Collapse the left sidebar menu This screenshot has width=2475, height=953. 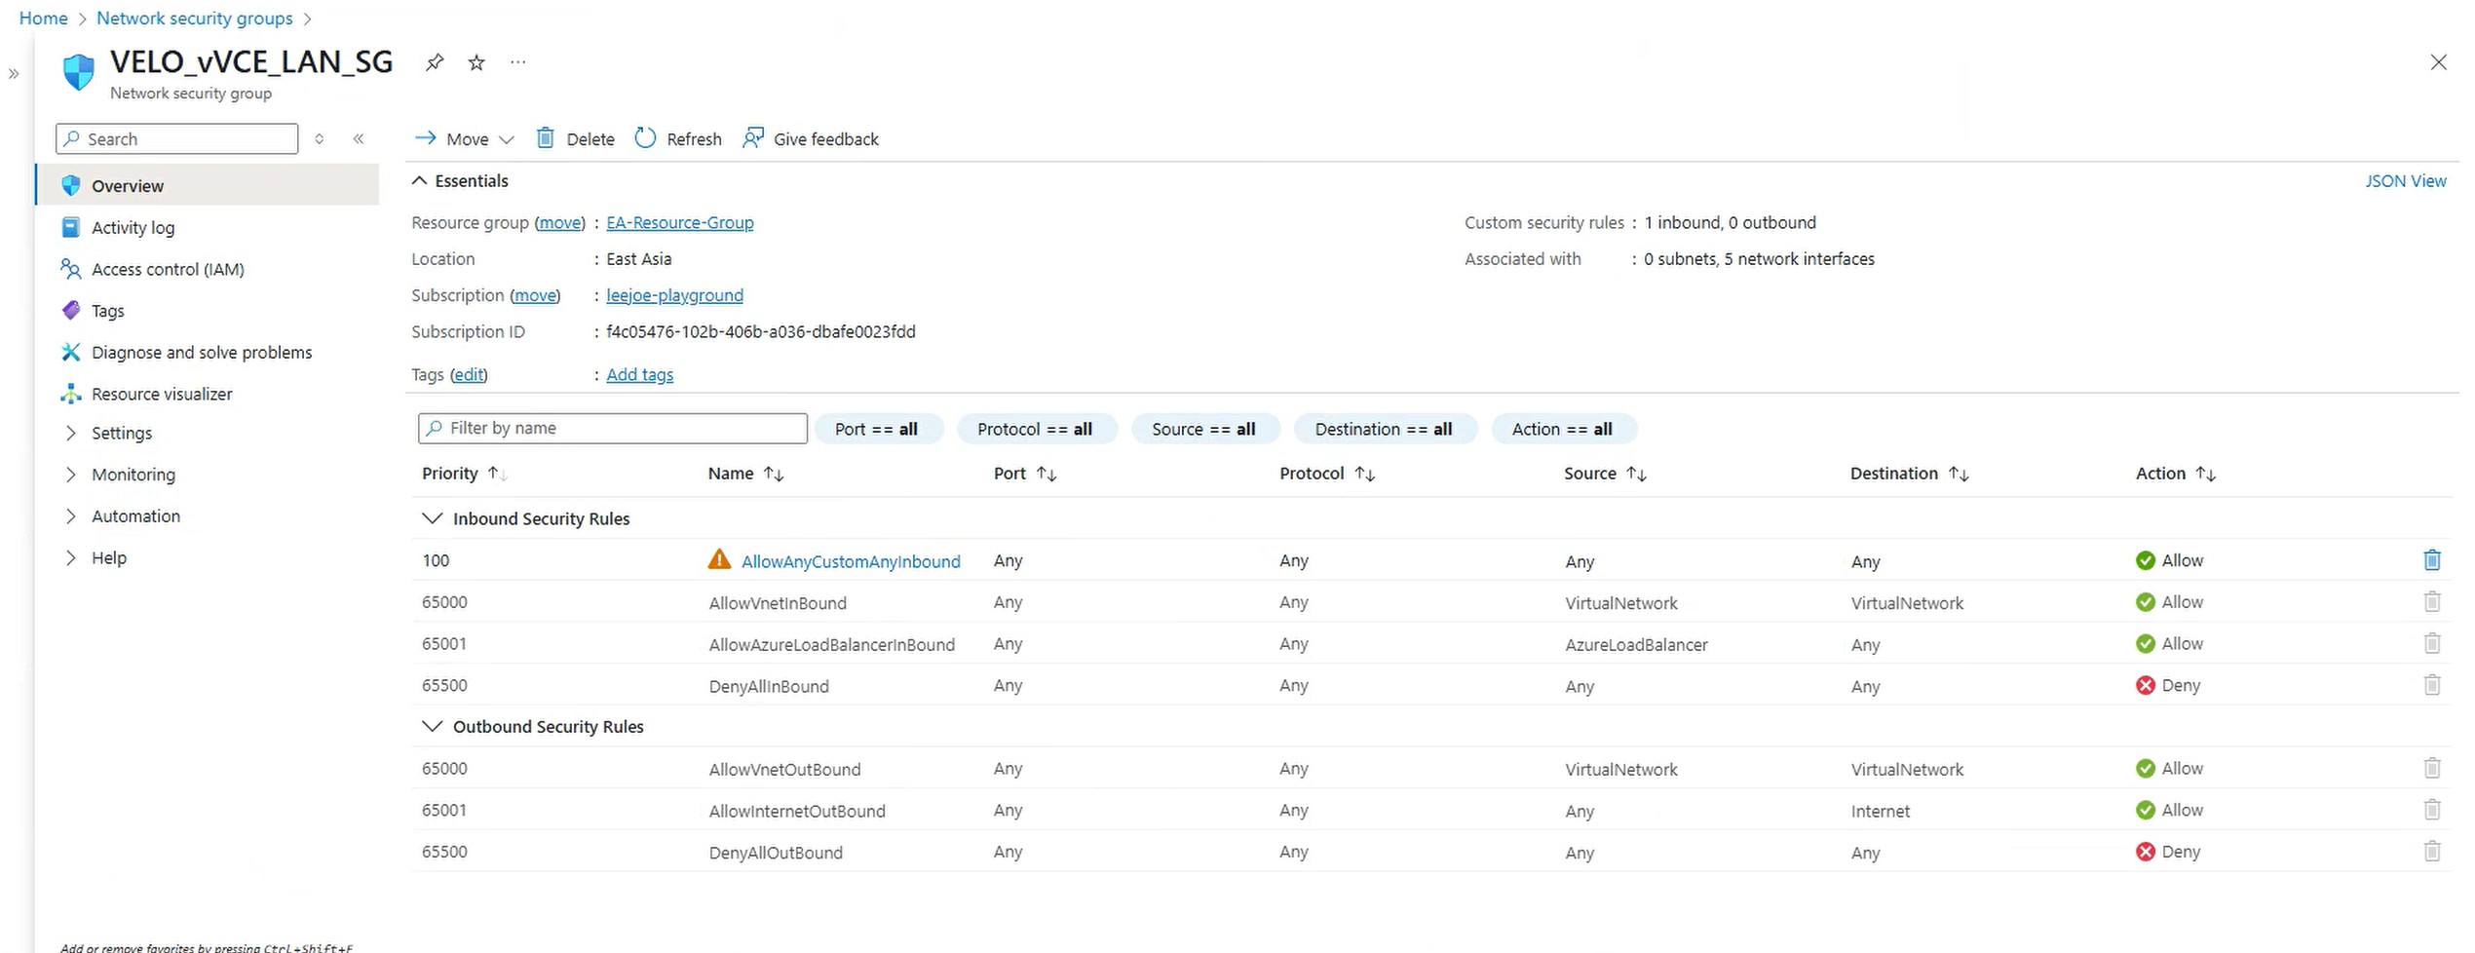pos(359,138)
